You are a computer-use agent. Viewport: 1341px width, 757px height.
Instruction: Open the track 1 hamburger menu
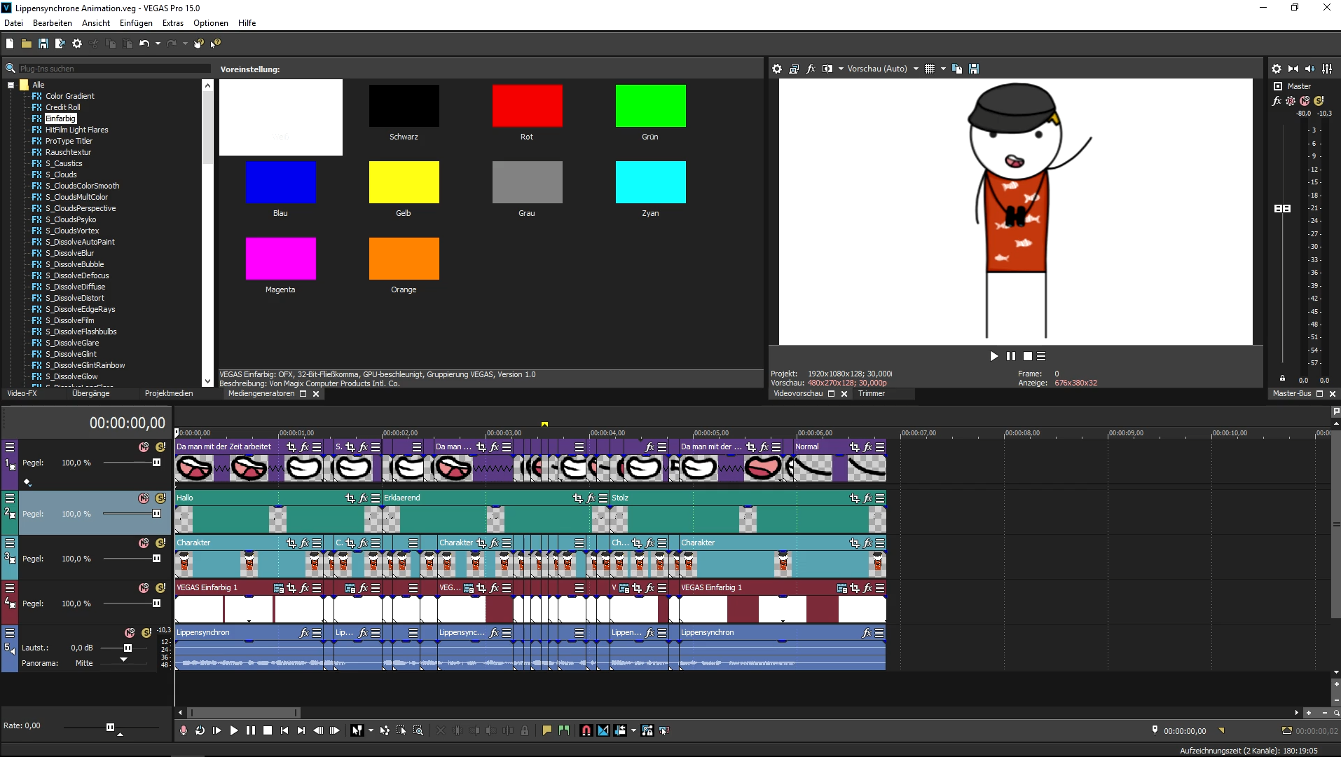(x=10, y=446)
